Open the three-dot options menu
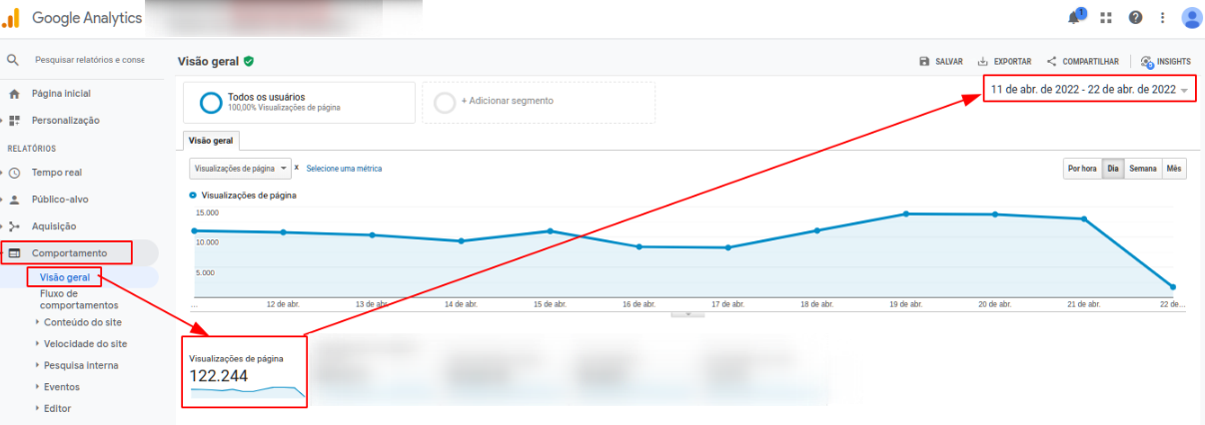This screenshot has height=425, width=1205. pyautogui.click(x=1162, y=18)
